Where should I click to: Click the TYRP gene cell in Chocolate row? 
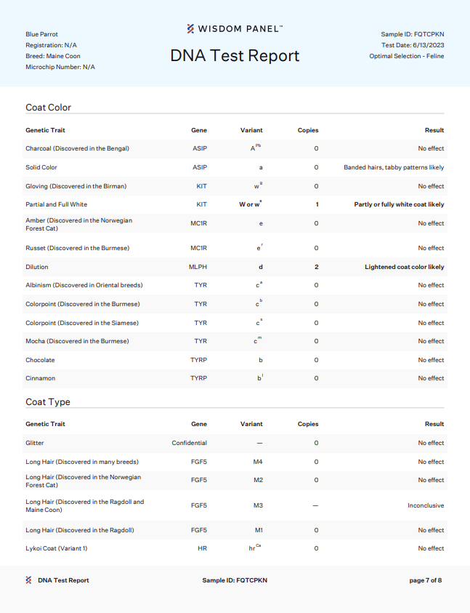coord(198,360)
